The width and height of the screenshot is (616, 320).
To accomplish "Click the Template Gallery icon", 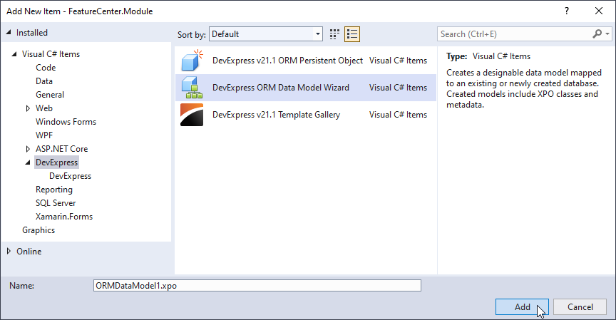I will tap(192, 115).
